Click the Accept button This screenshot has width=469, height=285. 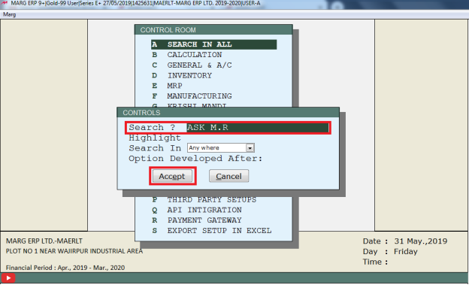172,176
